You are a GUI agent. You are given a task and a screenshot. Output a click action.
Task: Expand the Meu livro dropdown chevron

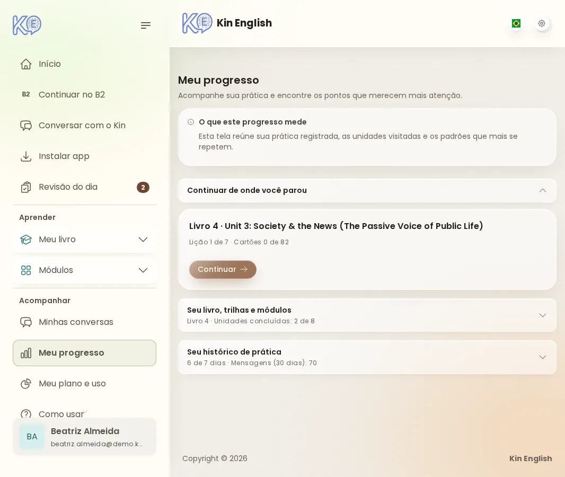[143, 240]
